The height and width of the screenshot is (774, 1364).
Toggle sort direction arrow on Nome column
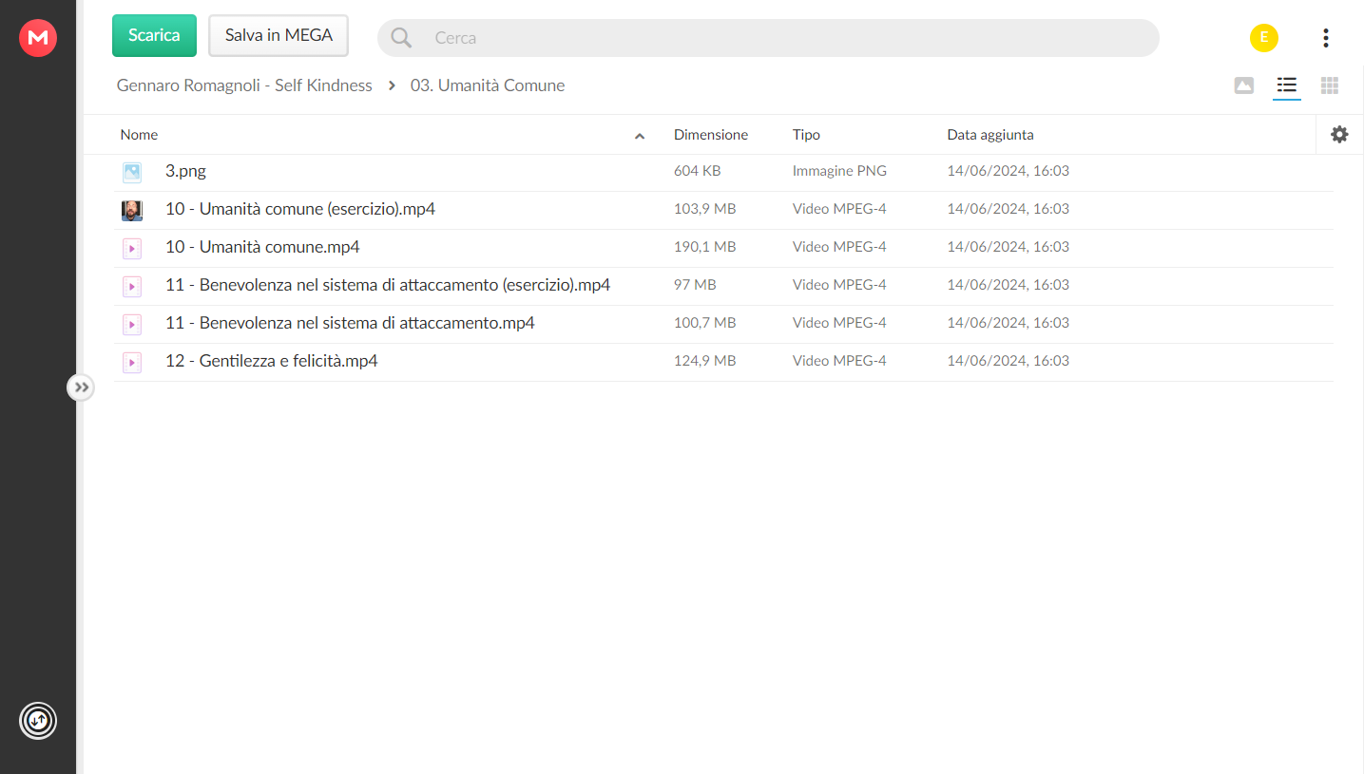[x=640, y=136]
